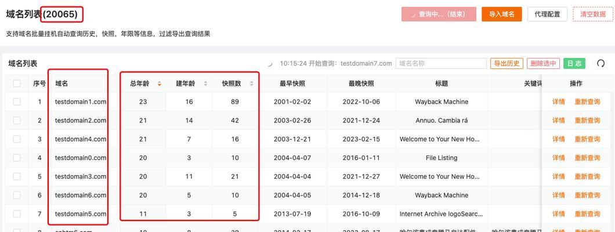615x232 pixels.
Task: Click 重新查询 for testdomain5.com
Action: [x=587, y=215]
